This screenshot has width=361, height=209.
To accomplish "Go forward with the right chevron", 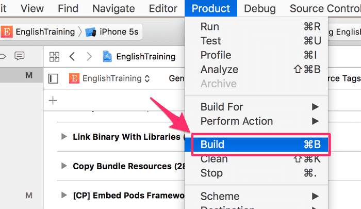I will pos(89,56).
